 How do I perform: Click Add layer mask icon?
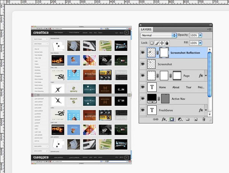click(172, 120)
